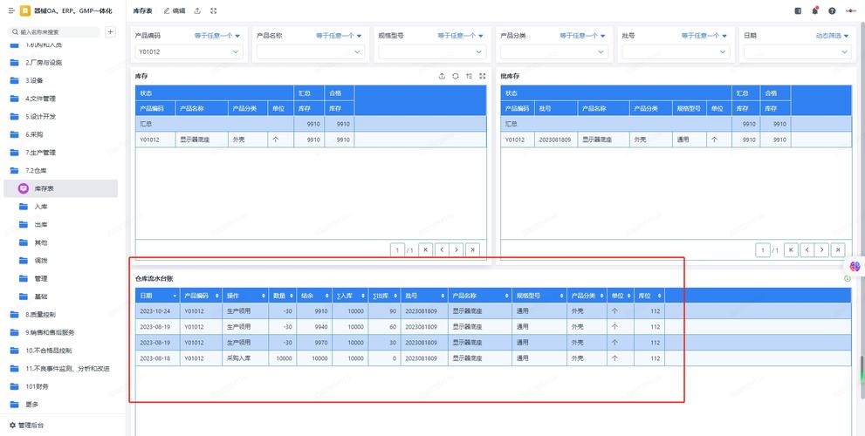Select 8.质量控制 folder in the sidebar
The image size is (865, 436).
point(40,314)
